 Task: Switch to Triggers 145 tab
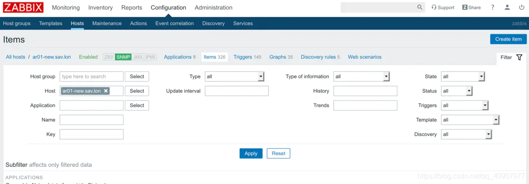click(x=247, y=57)
